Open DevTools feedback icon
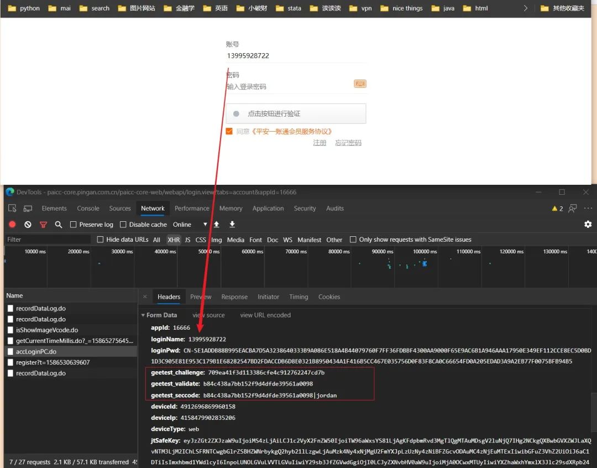This screenshot has width=597, height=468. pos(572,208)
